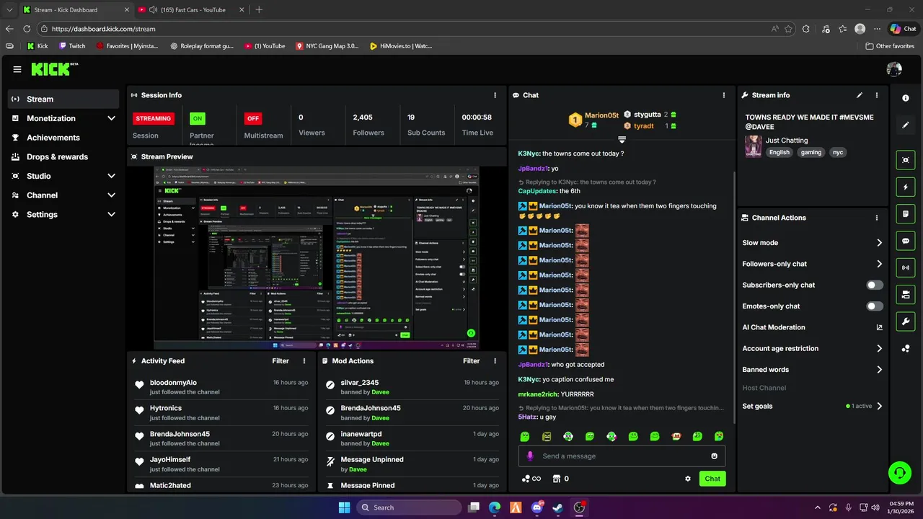Click the browser address bar
Screen dimensions: 923x519
click(404, 29)
